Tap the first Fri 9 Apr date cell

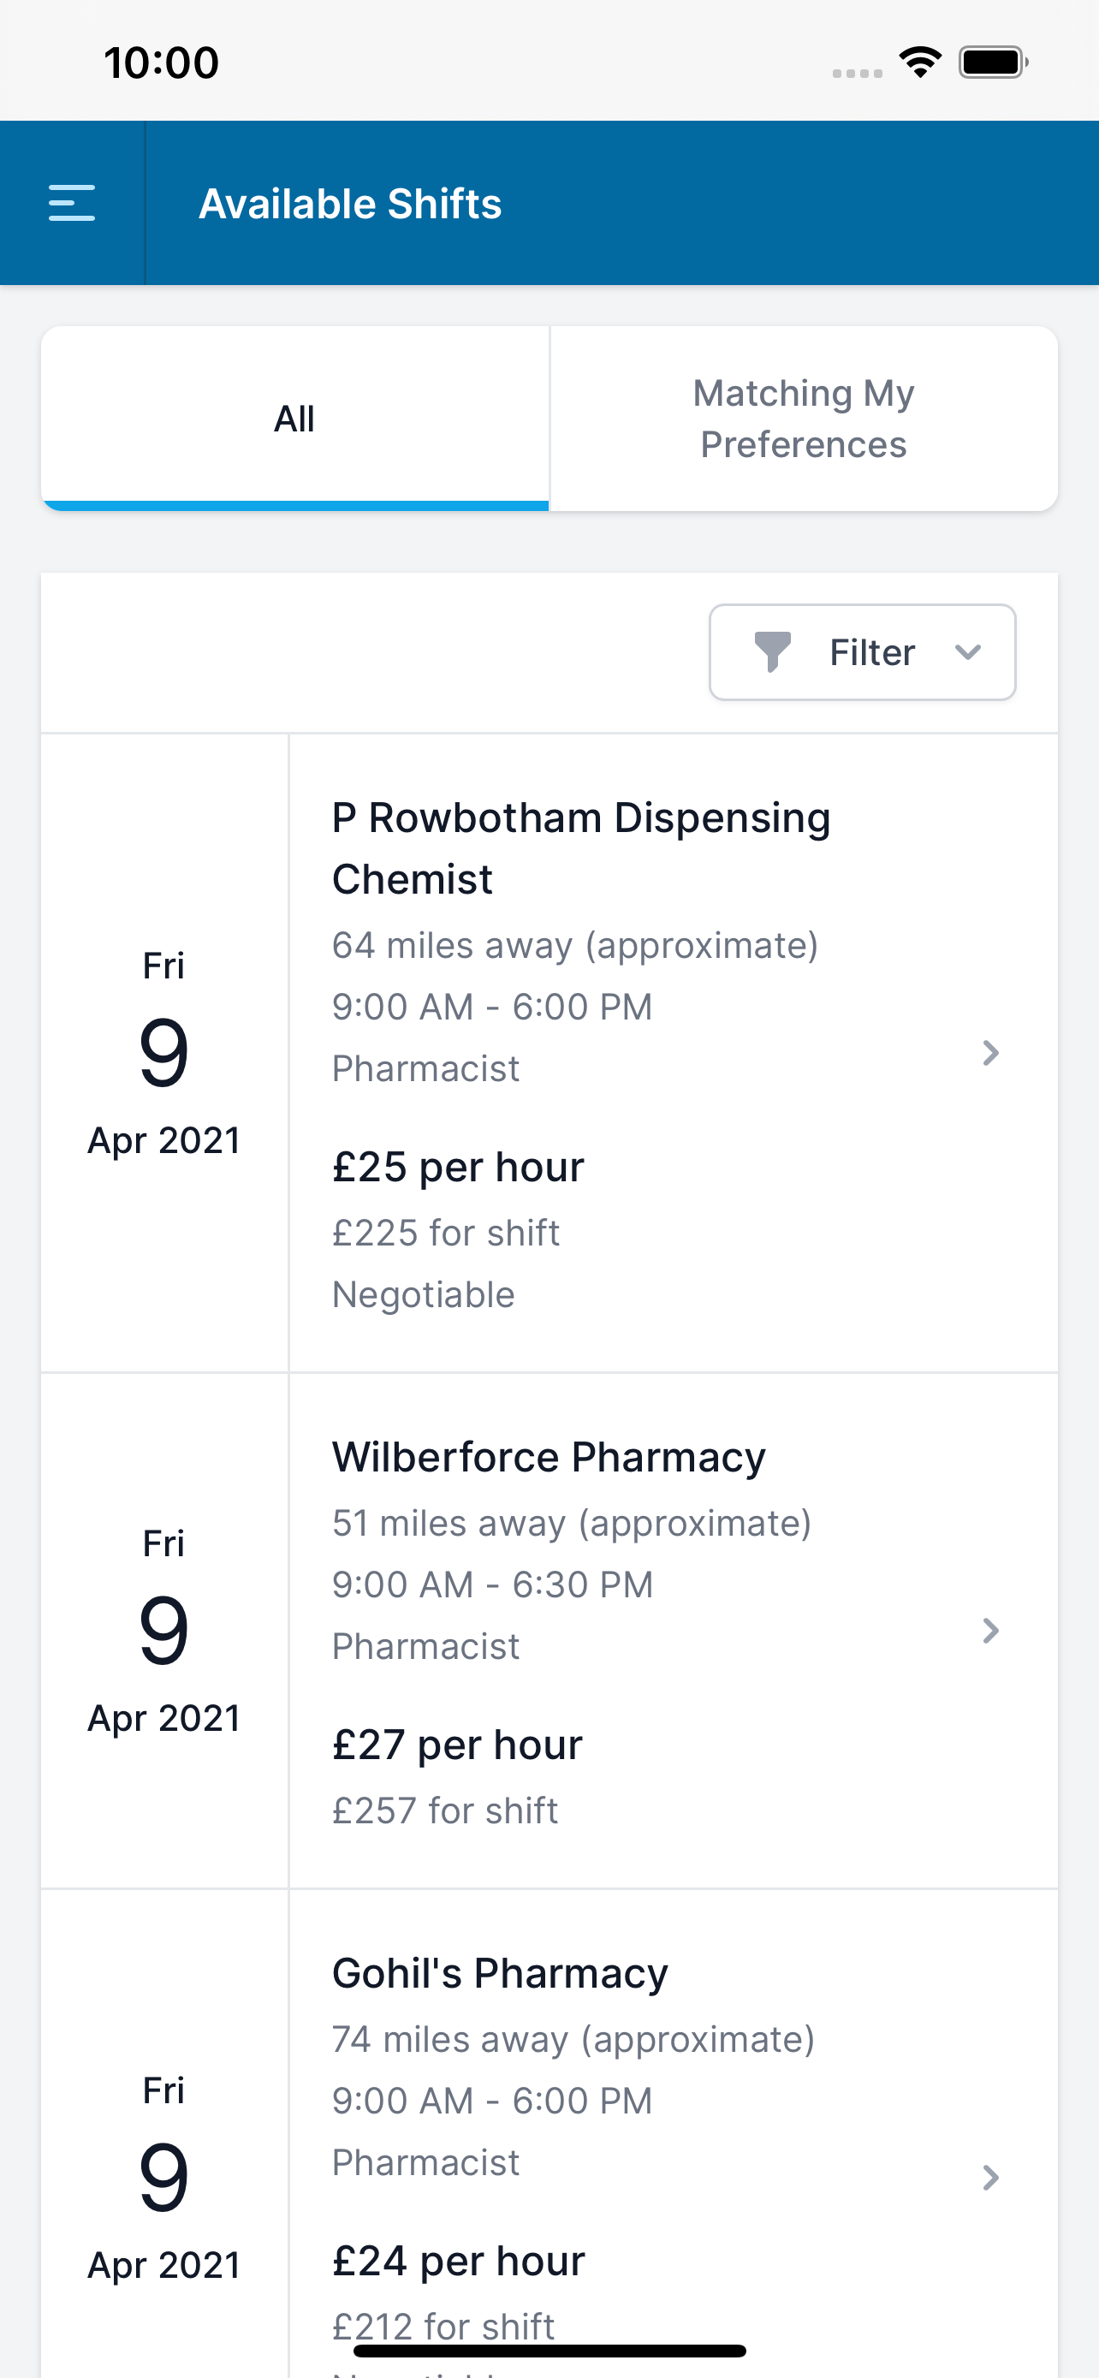coord(164,1052)
